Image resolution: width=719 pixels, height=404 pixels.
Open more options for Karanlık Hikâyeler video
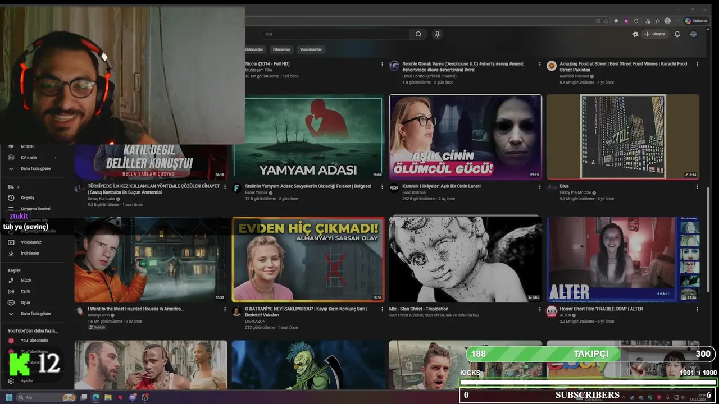point(540,186)
